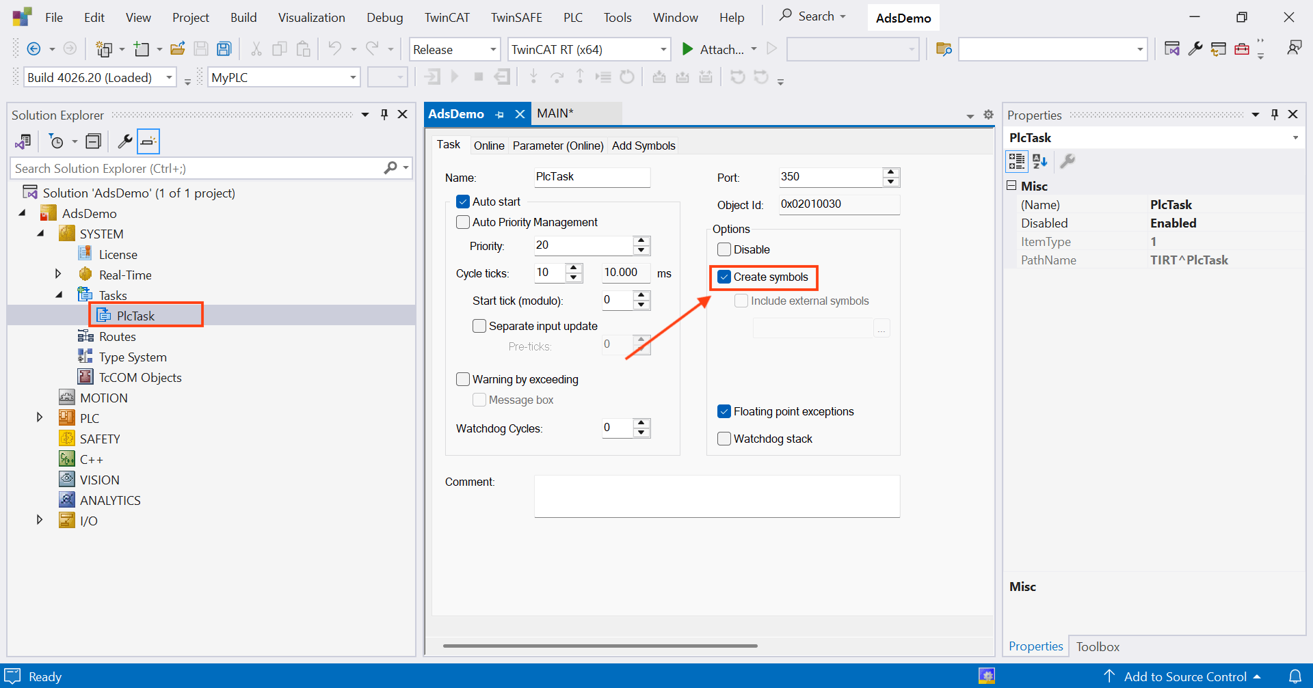The image size is (1313, 688).
Task: Collapse all items in Solution Explorer
Action: [x=94, y=141]
